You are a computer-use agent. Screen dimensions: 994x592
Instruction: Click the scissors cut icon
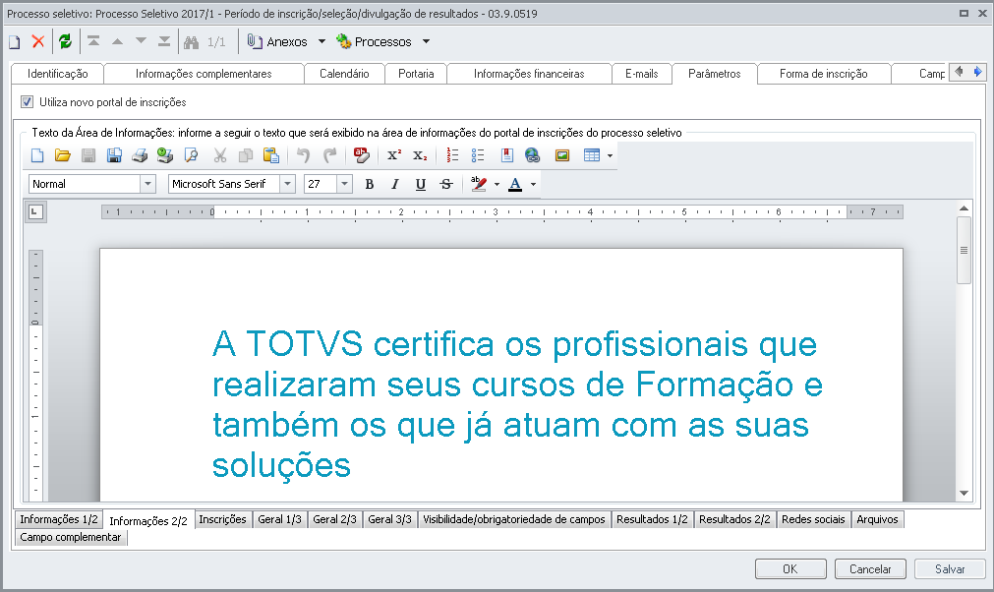coord(220,155)
